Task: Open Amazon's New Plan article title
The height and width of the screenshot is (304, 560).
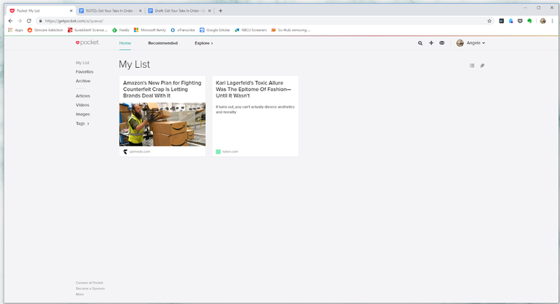Action: pos(162,89)
